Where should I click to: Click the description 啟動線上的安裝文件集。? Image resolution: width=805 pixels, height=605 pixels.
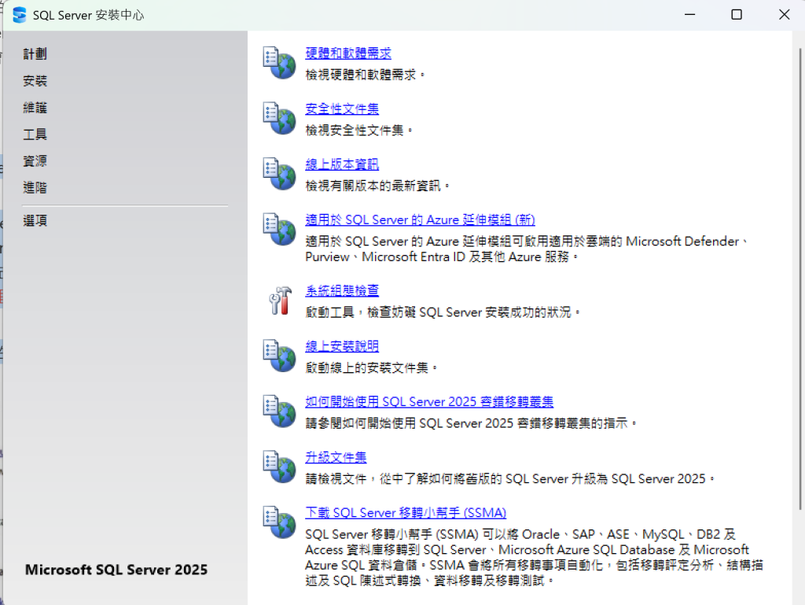(x=371, y=367)
